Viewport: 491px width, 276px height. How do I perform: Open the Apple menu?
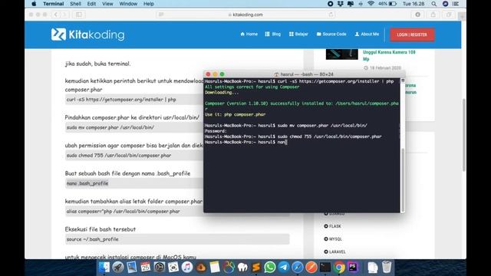point(34,4)
